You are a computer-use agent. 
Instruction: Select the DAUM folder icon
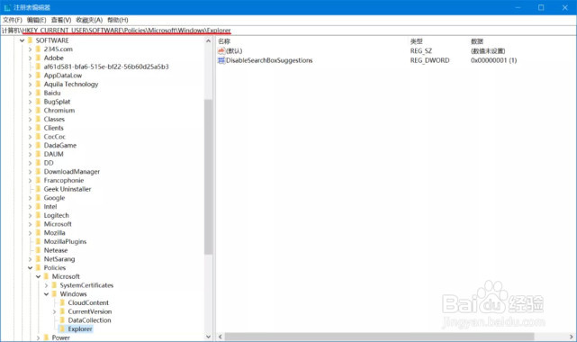39,154
